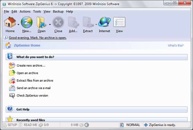Click the Send an archive via e-mail icon
Screen dimensions: 193x130
pos(12,88)
